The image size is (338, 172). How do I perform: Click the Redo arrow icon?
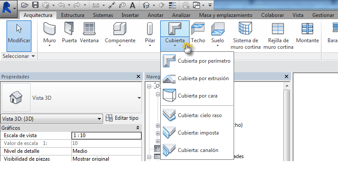77,5
